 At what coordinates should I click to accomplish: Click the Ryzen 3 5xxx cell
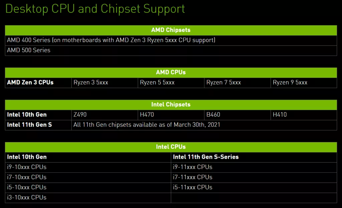[105, 83]
